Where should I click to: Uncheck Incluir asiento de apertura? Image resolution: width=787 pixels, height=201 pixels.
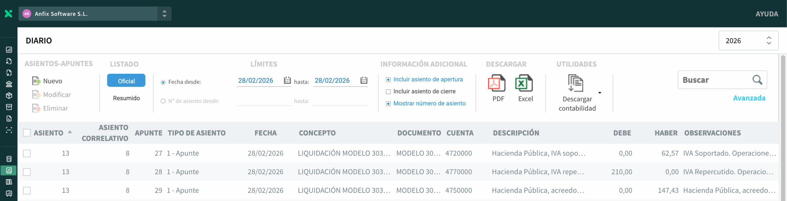pyautogui.click(x=388, y=80)
